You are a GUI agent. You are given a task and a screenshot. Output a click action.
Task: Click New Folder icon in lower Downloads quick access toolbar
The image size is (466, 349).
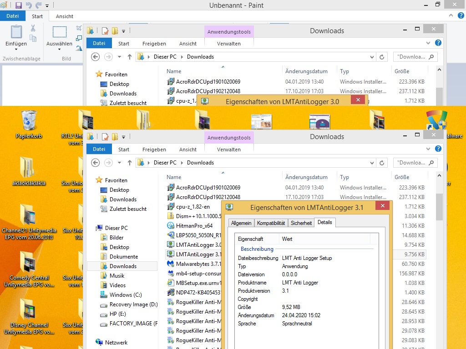click(x=115, y=137)
